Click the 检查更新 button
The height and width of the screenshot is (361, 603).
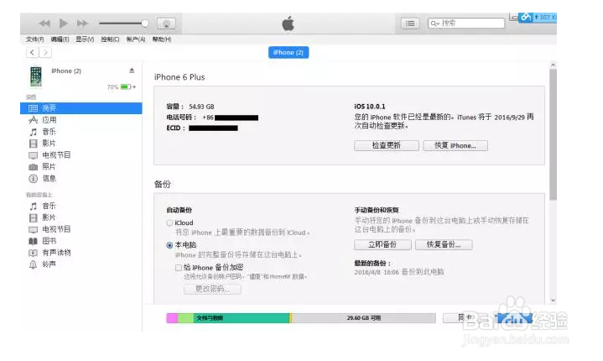point(387,145)
